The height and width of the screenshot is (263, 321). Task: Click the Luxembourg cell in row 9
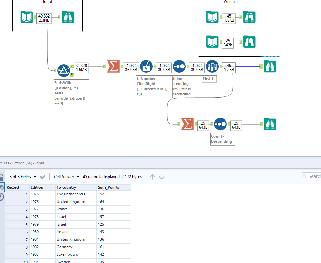(76, 255)
